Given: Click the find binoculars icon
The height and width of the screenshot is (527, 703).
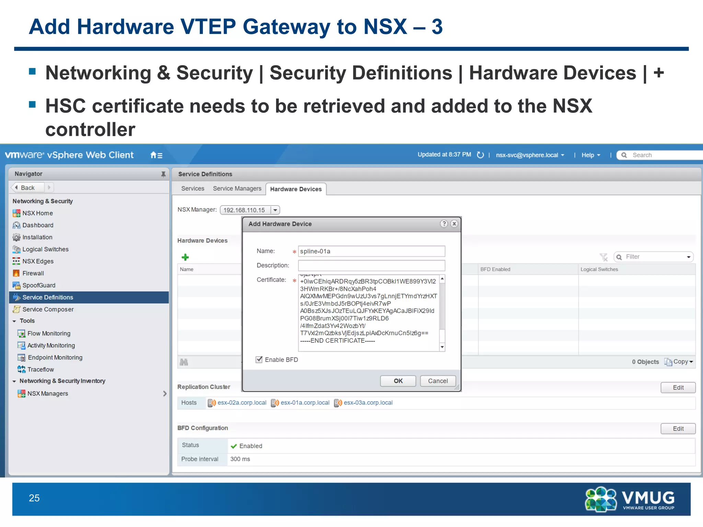Looking at the screenshot, I should (x=184, y=362).
